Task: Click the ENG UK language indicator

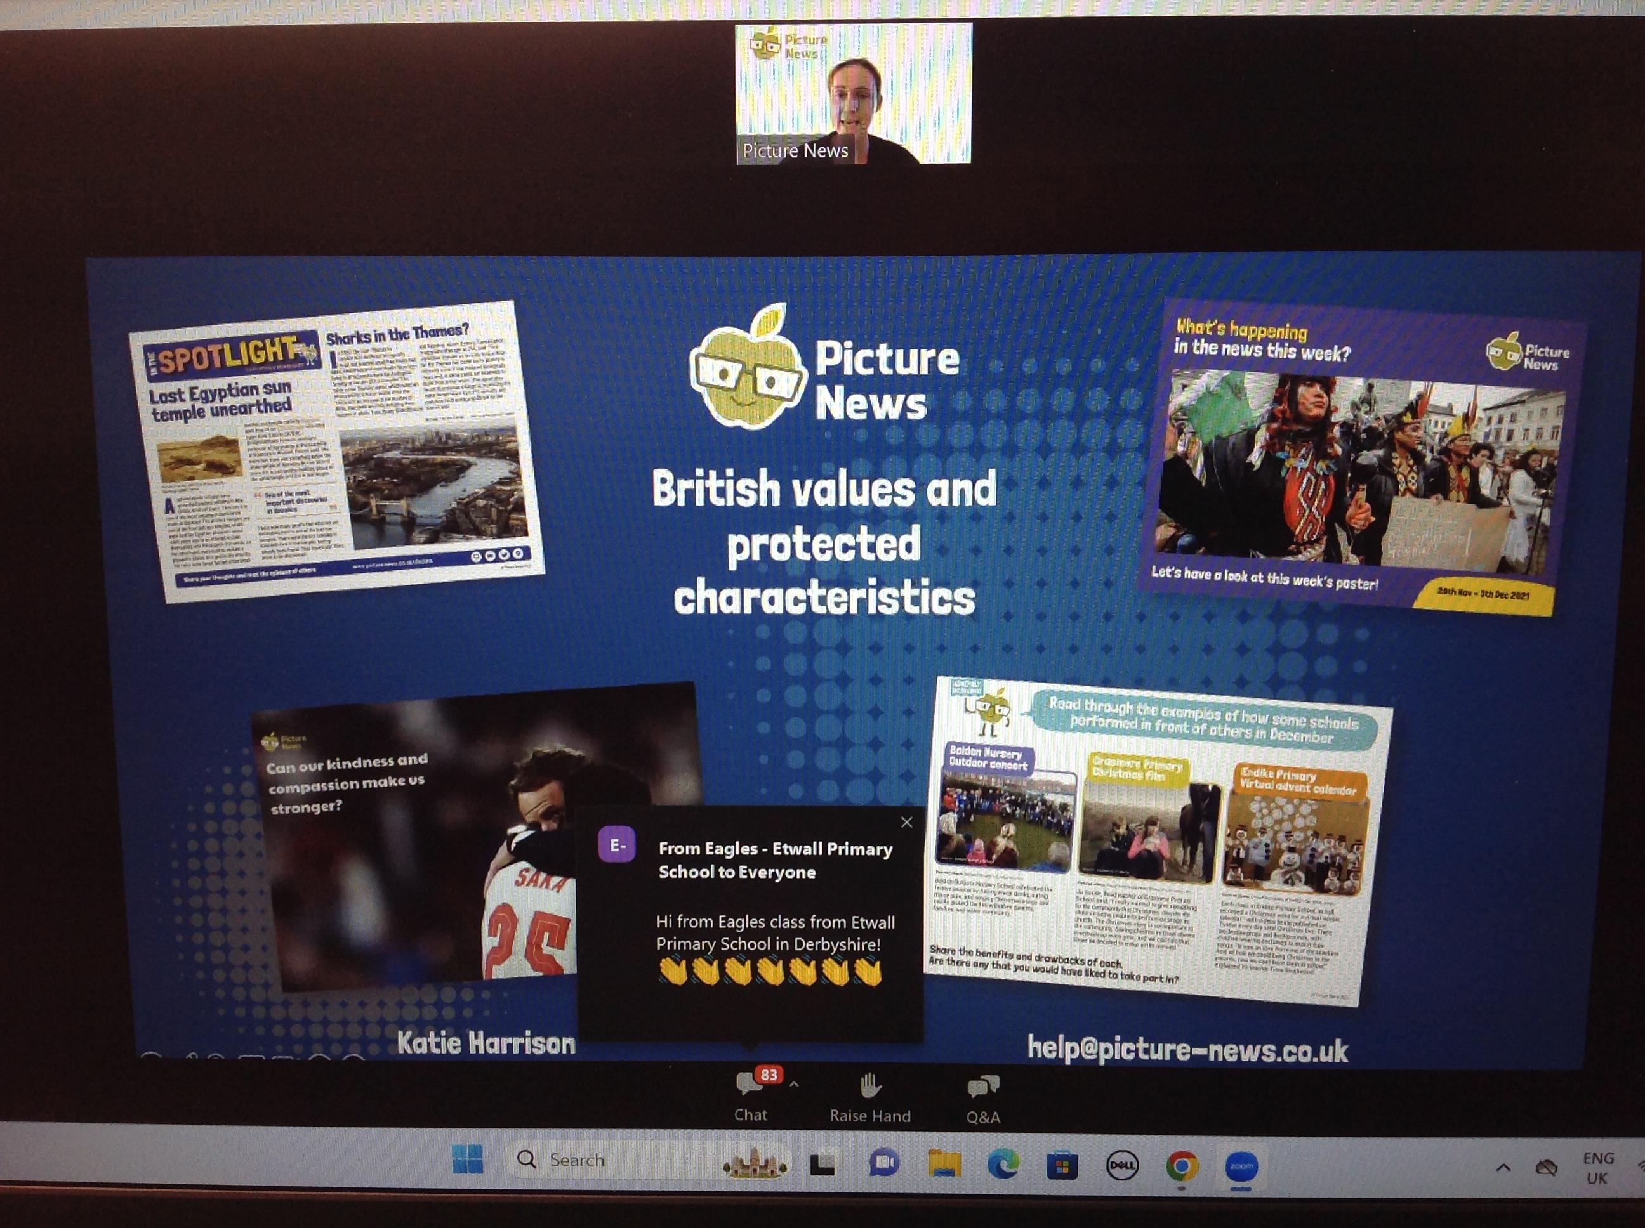Action: 1597,1168
